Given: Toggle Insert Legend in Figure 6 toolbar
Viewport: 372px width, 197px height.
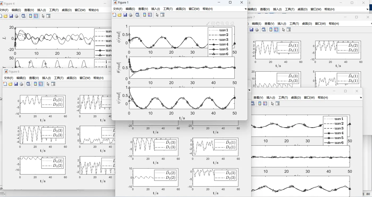Looking at the screenshot, I should (x=41, y=84).
